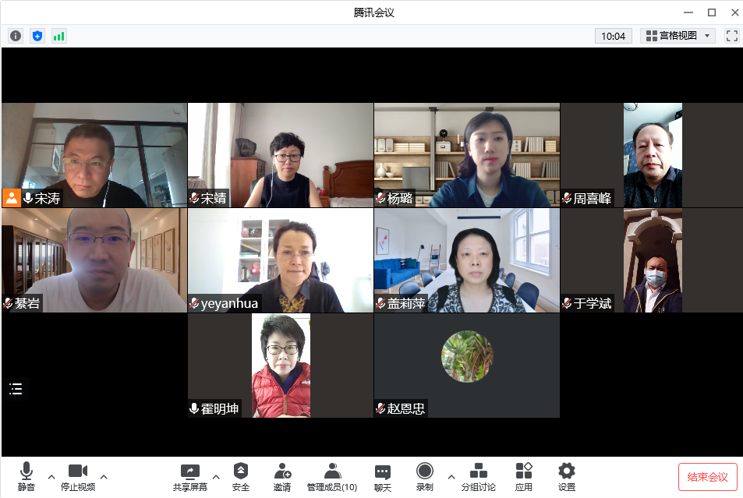Viewport: 743px width, 498px height.
Task: Toggle Stop Video (停止视频) camera button
Action: coord(78,476)
